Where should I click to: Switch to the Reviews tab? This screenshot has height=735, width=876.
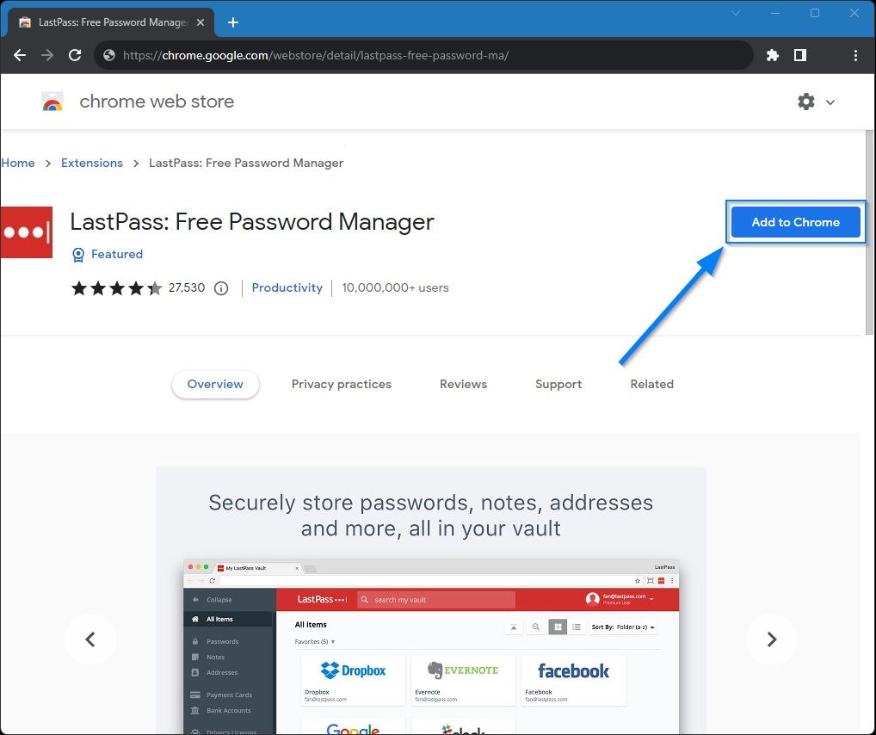[463, 384]
